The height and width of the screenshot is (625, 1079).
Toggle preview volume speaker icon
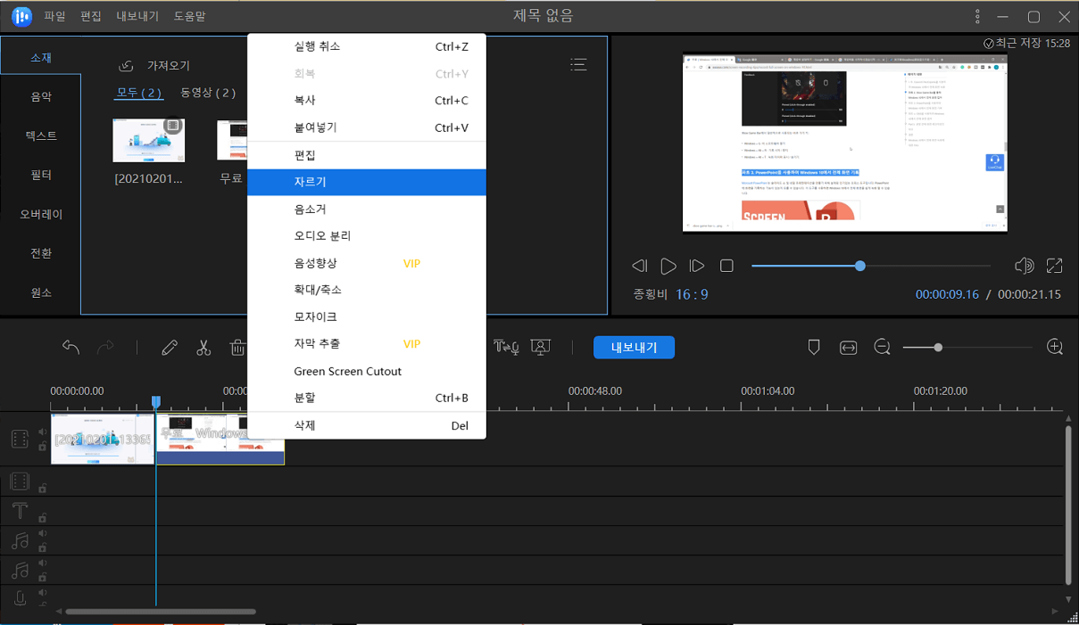point(1024,266)
